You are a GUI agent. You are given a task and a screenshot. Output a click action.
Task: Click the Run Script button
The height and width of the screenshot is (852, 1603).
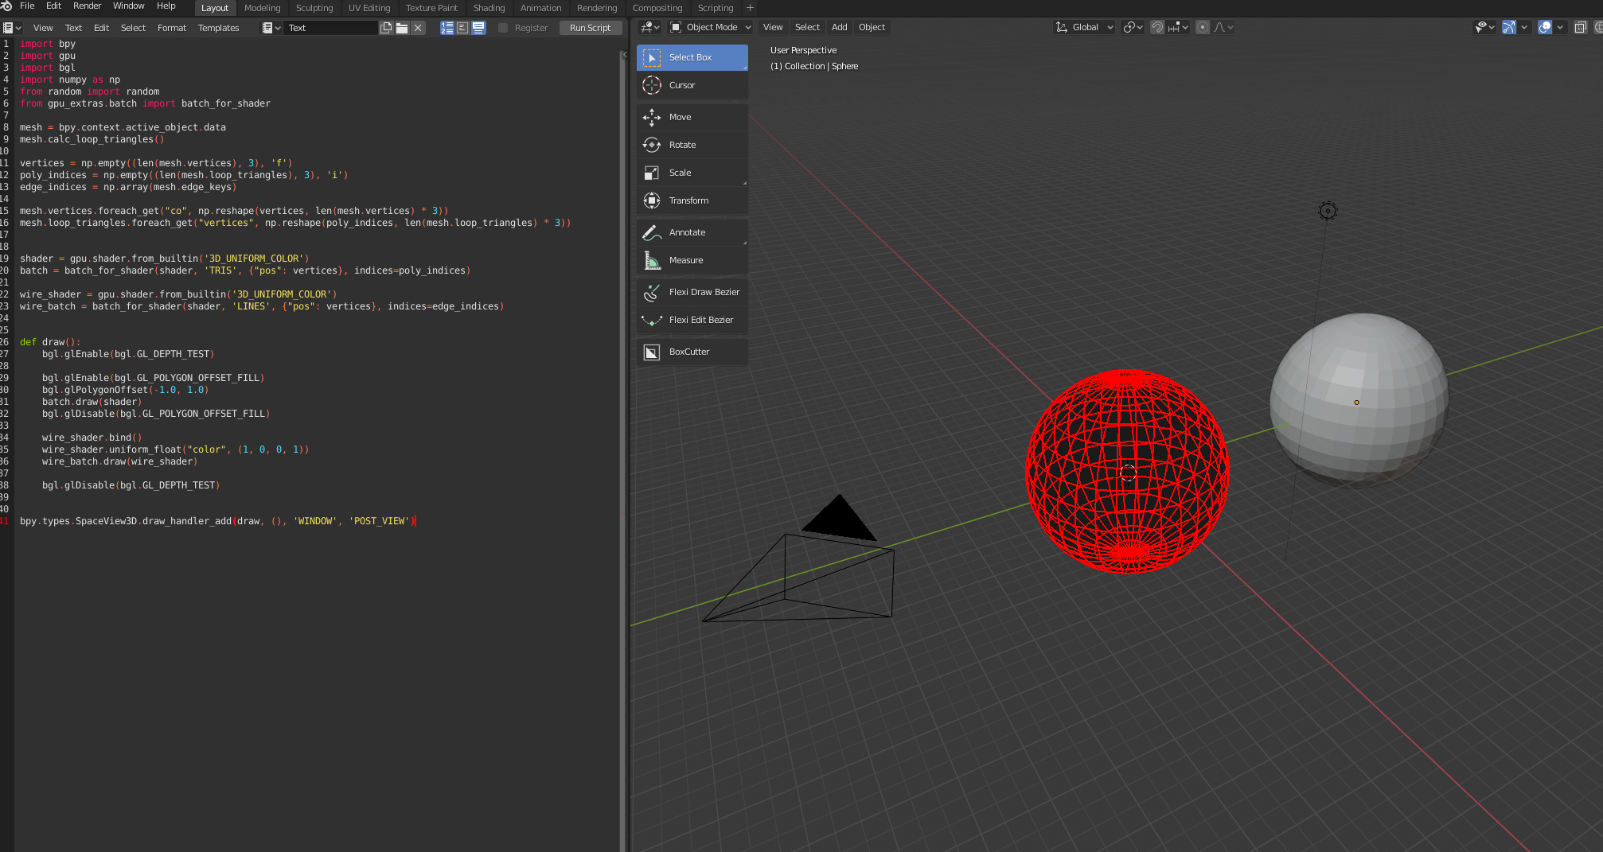(590, 27)
